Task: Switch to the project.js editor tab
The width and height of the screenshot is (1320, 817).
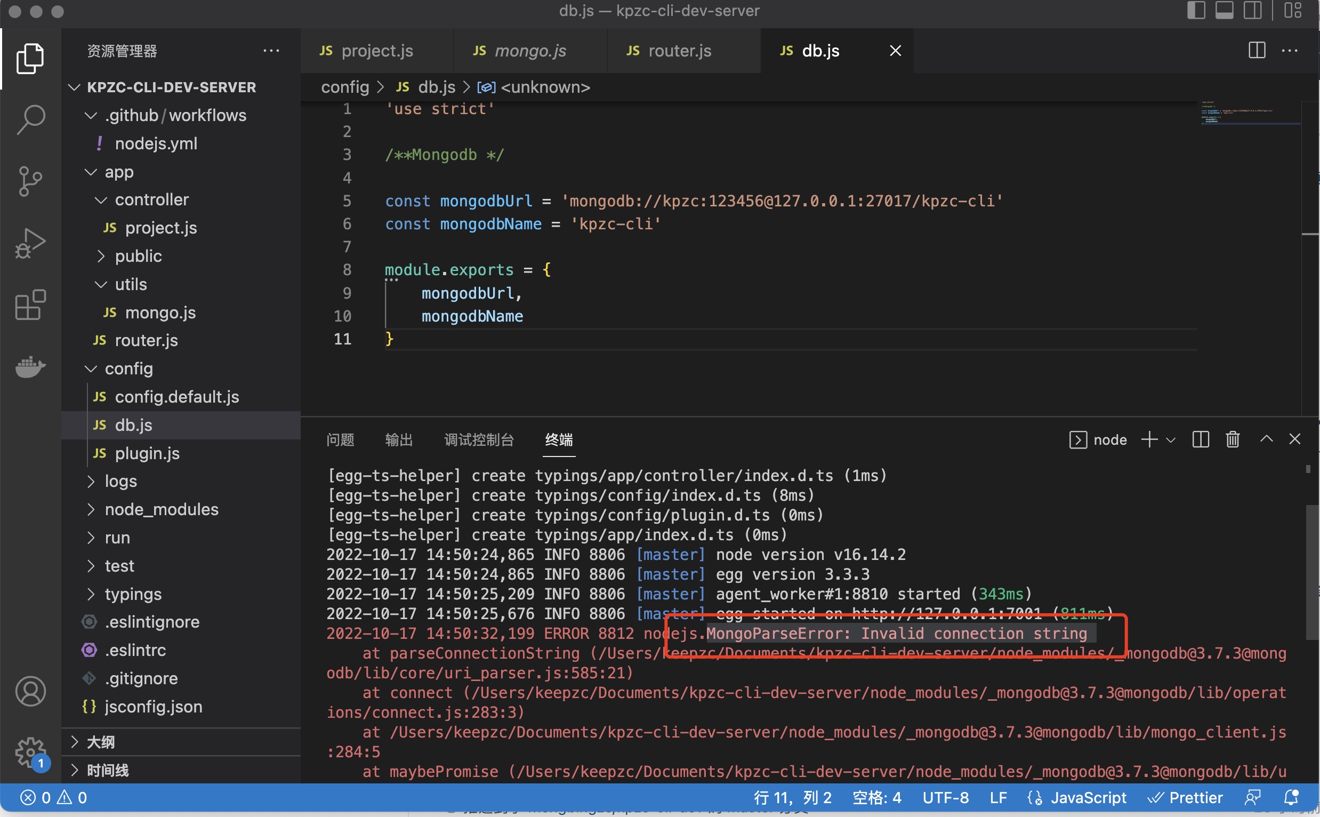Action: click(376, 50)
